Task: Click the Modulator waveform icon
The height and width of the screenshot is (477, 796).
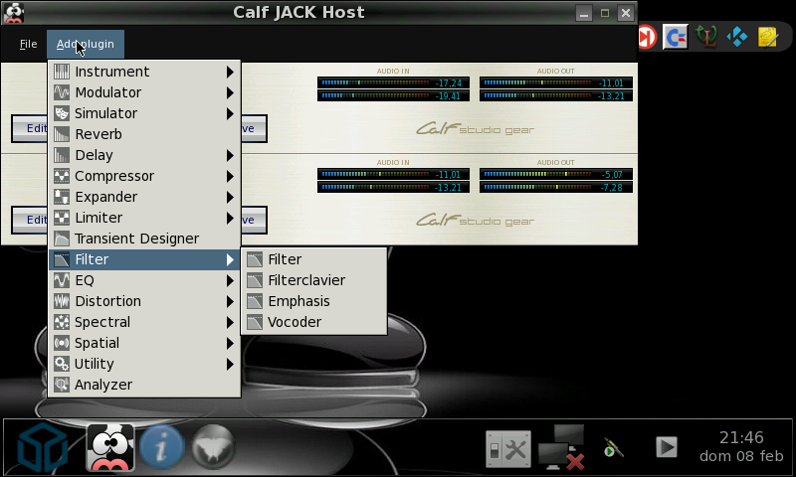Action: tap(62, 92)
